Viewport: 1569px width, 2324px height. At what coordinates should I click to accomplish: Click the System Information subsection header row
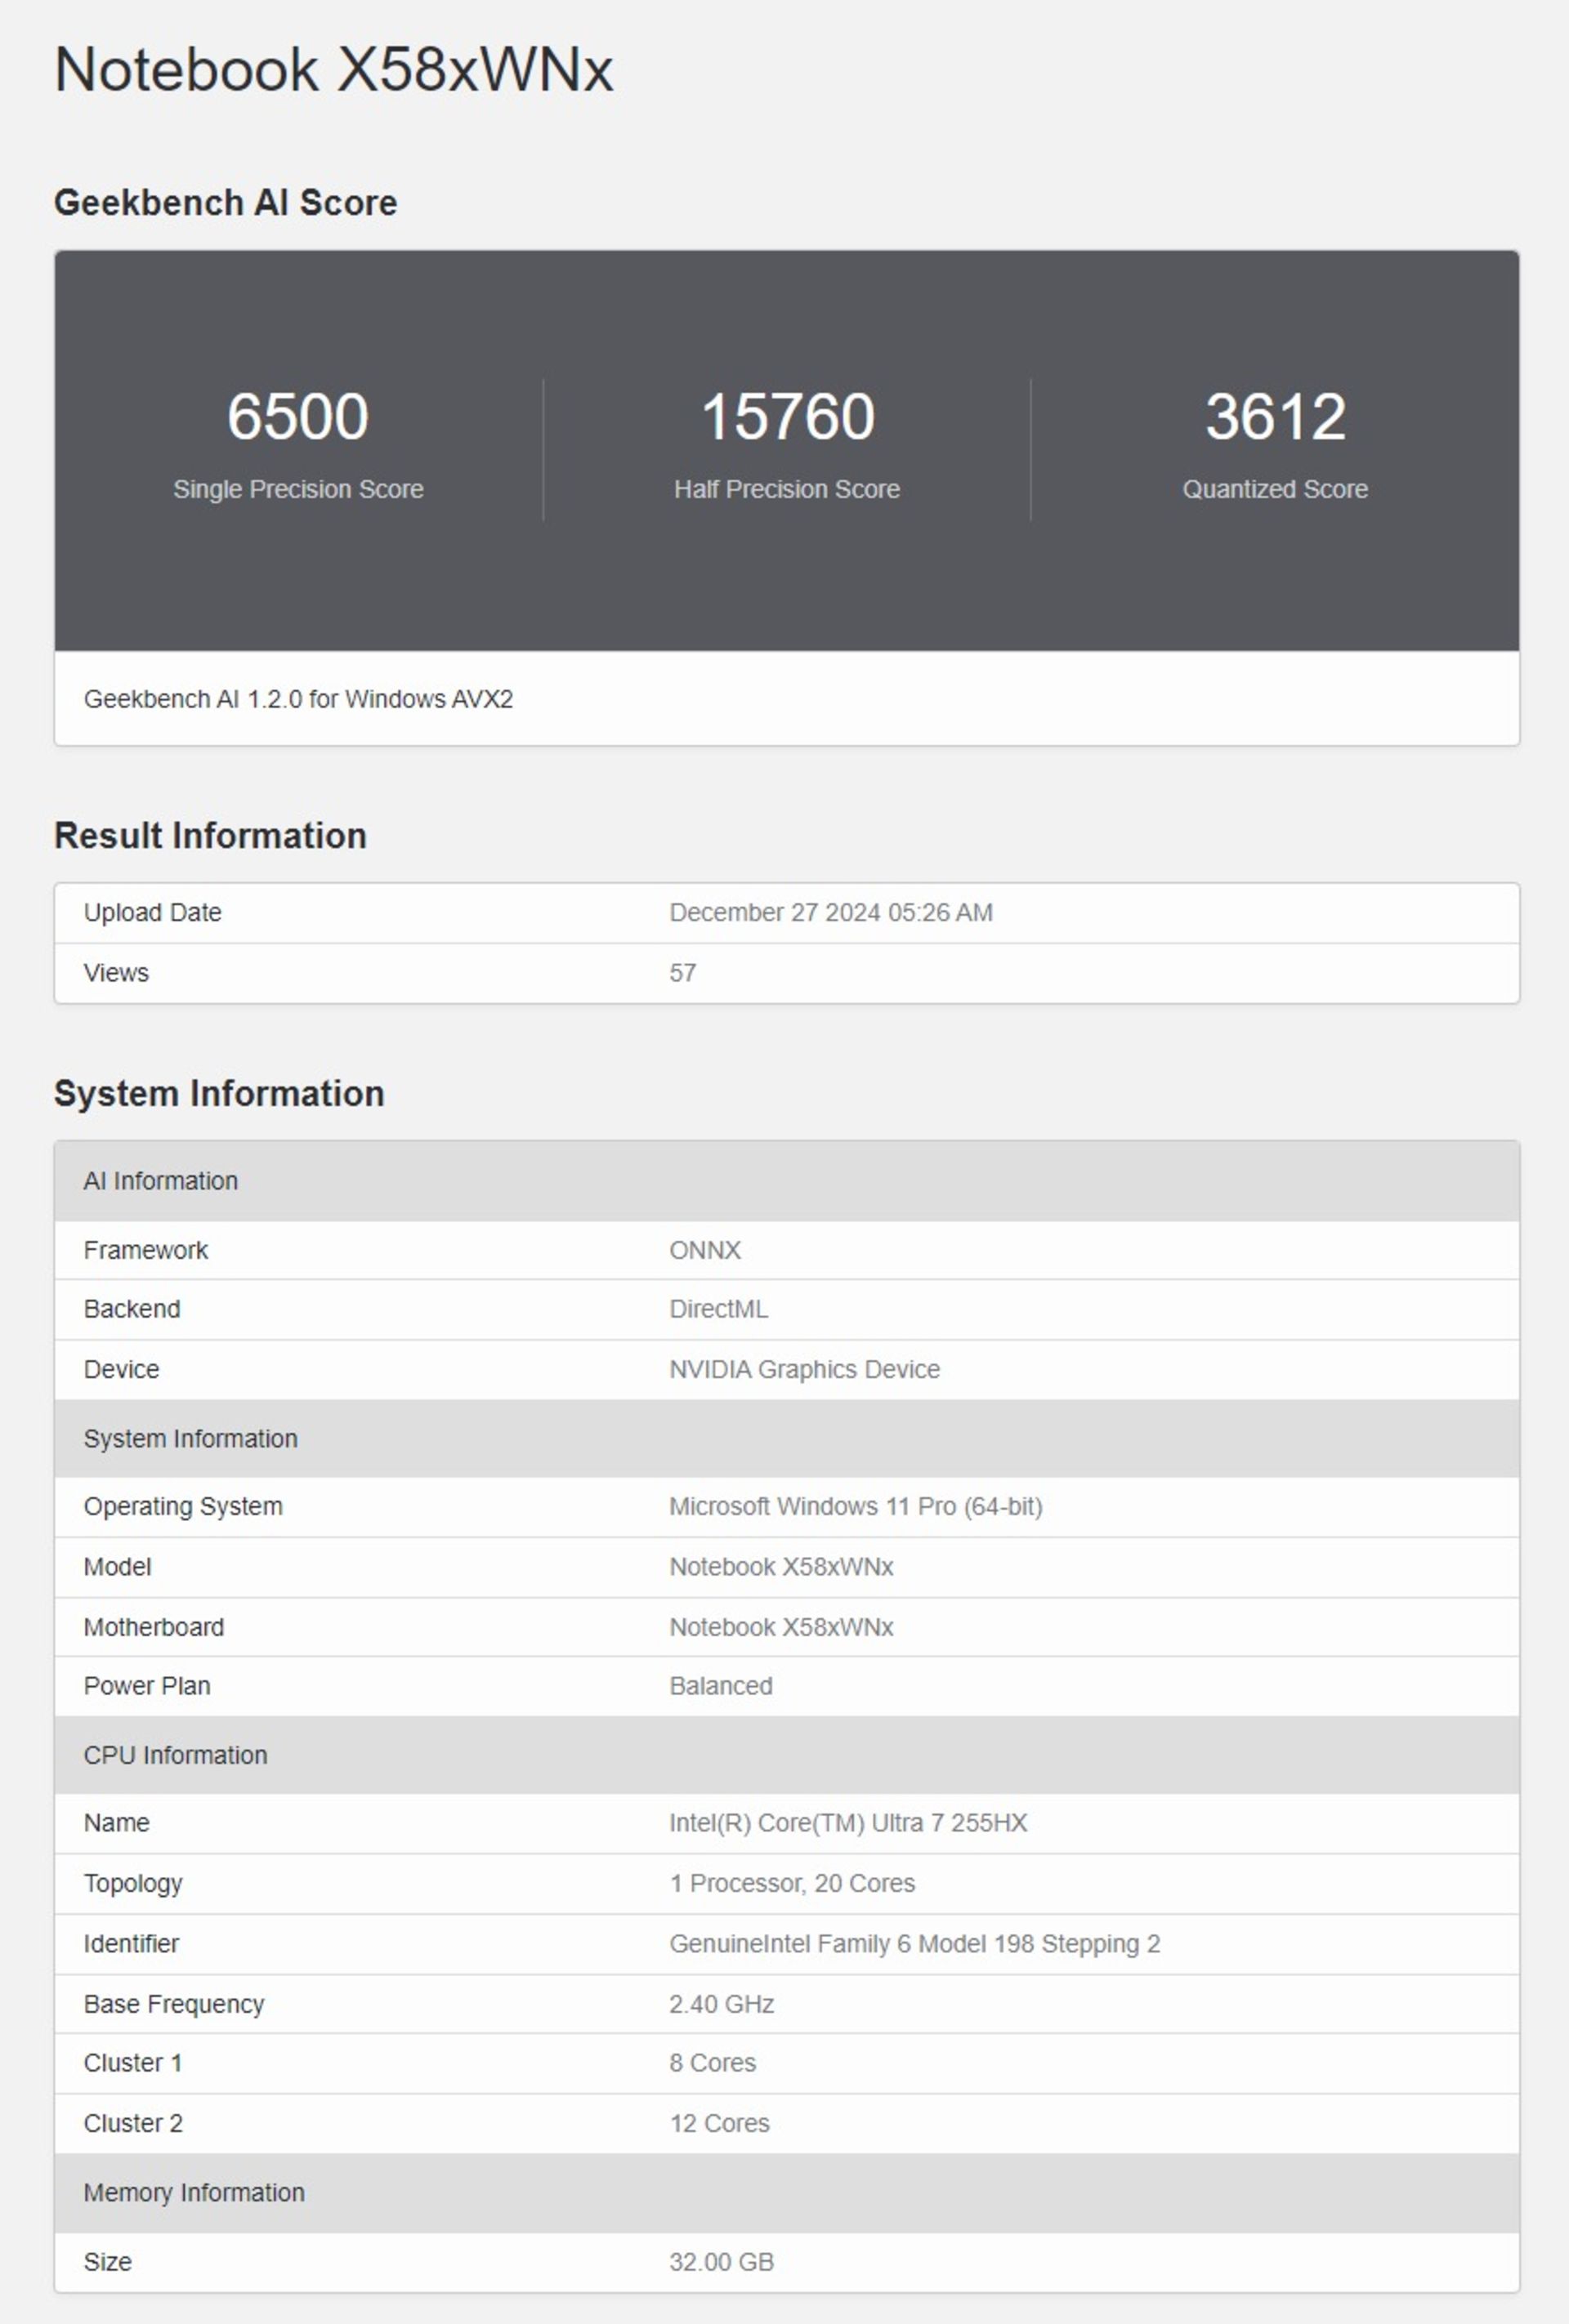[x=190, y=1438]
